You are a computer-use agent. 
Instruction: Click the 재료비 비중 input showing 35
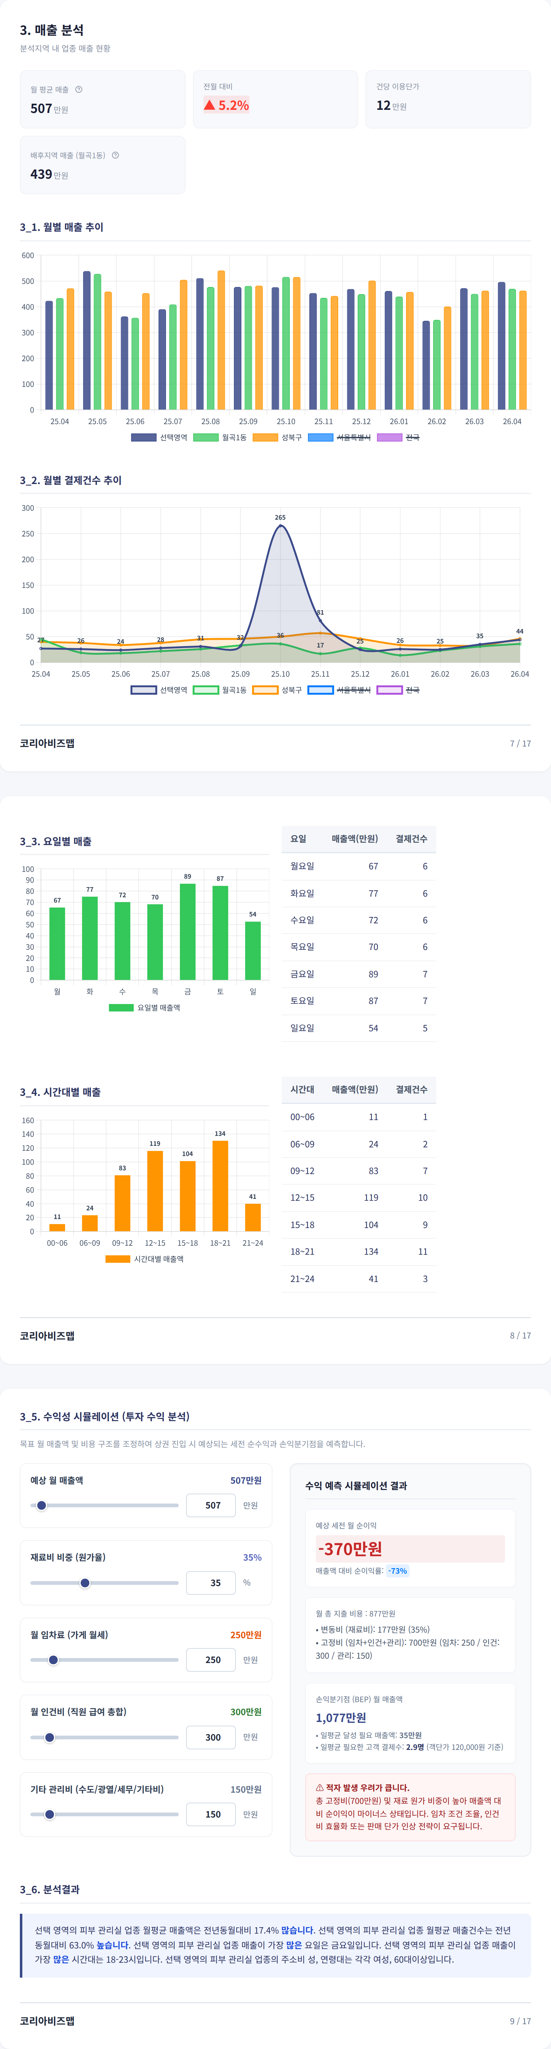pyautogui.click(x=211, y=1583)
